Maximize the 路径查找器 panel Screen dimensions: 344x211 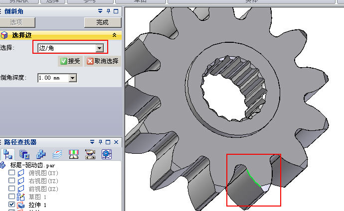(108, 142)
